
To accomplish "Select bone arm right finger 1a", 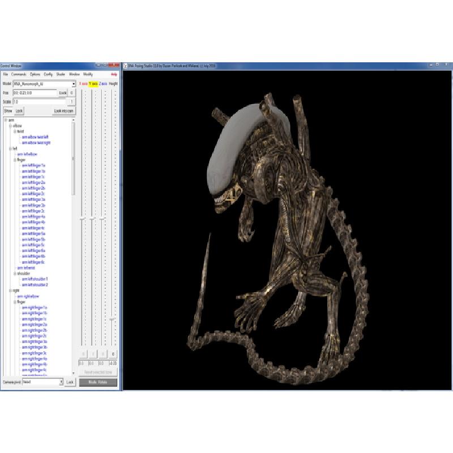I will (x=35, y=307).
